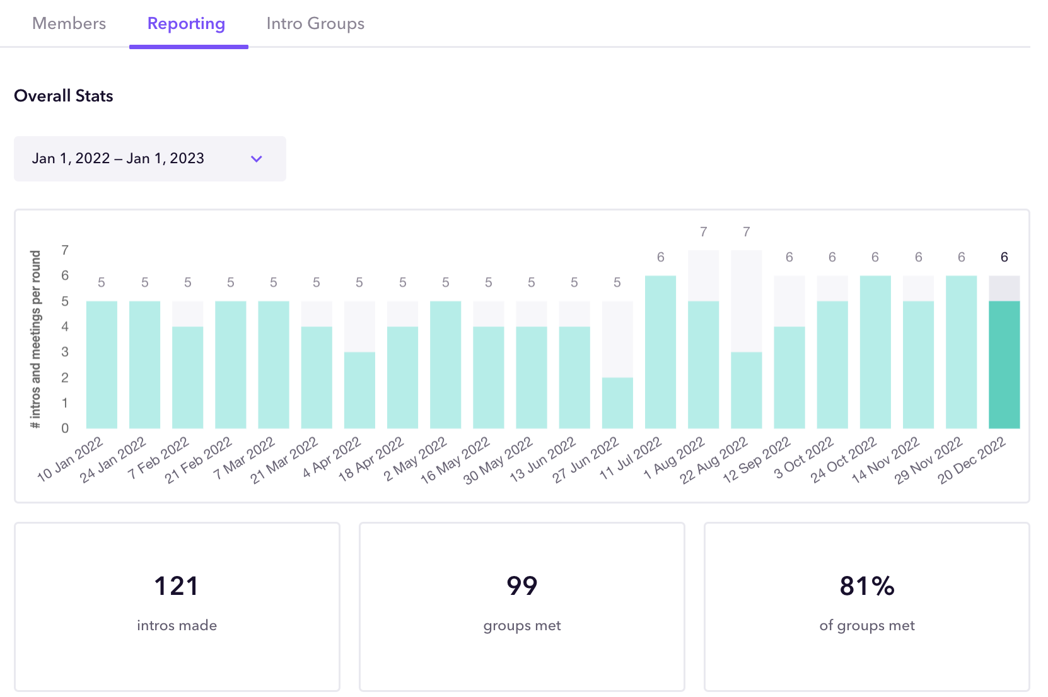Click the highlighted 20 Dec 2022 bar

coord(1004,352)
